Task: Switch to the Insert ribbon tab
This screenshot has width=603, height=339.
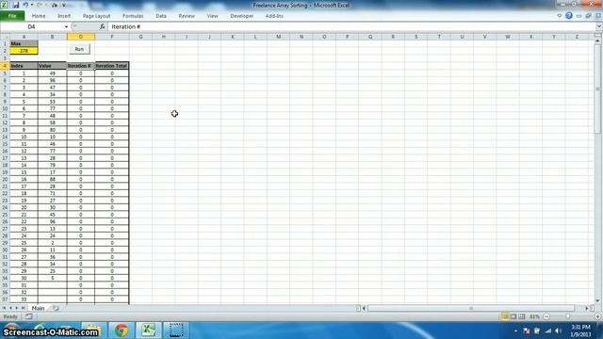Action: pos(64,16)
